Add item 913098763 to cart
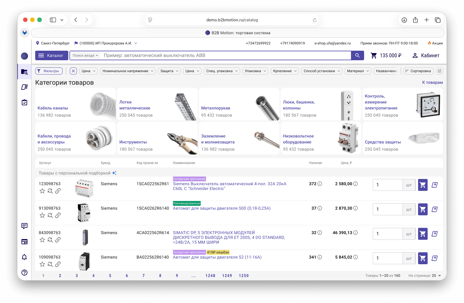464x303 pixels. tap(423, 209)
